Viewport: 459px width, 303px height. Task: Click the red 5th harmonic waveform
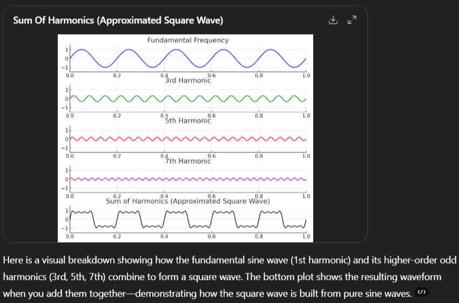point(187,139)
